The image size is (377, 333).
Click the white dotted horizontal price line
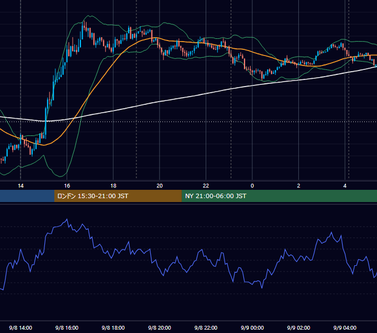188,122
